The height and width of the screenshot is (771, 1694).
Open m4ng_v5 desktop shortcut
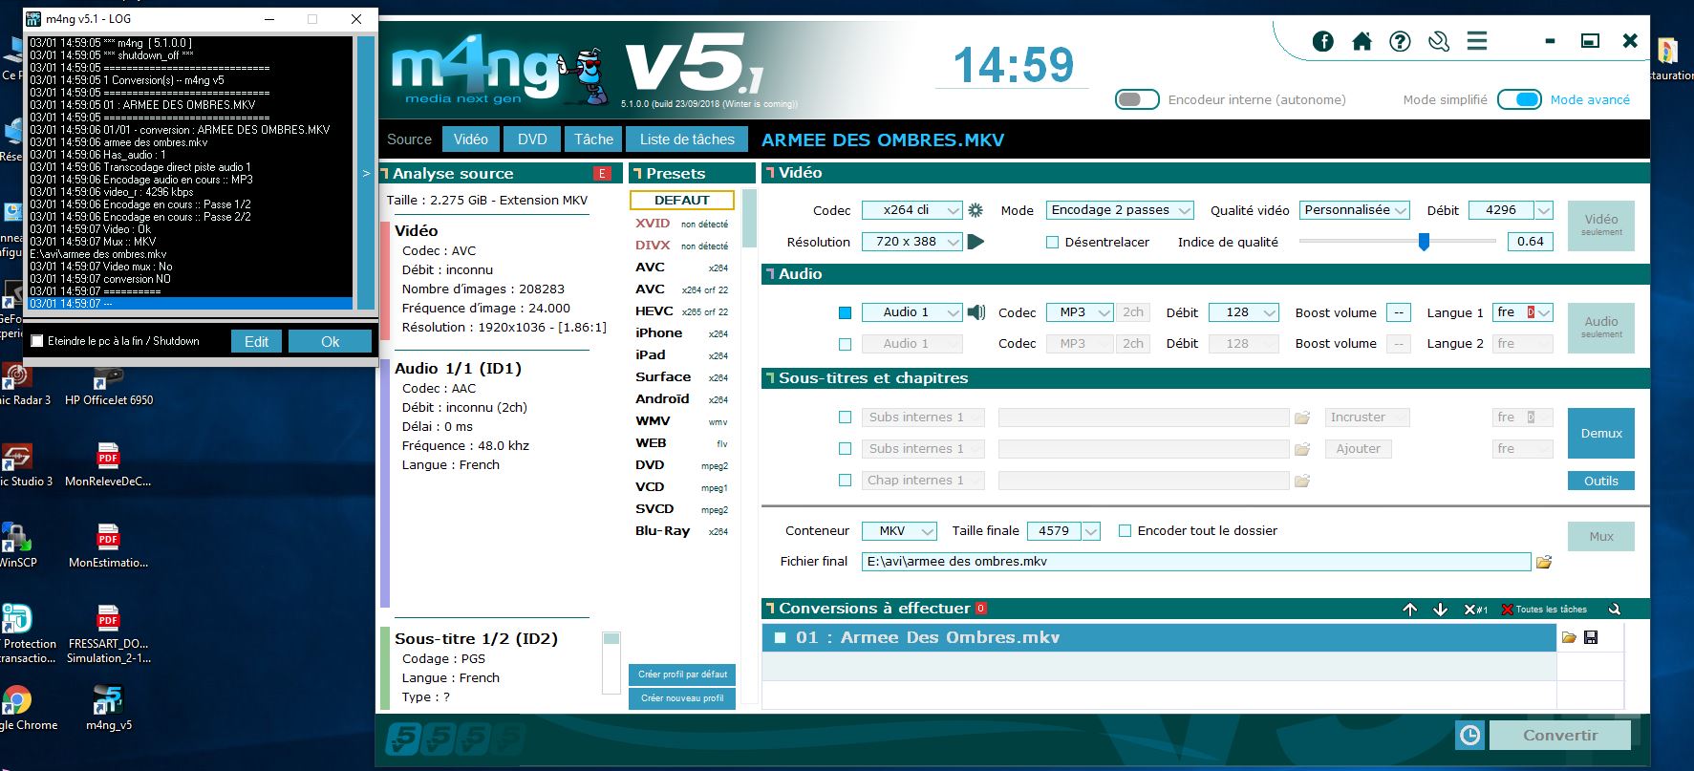tap(109, 707)
